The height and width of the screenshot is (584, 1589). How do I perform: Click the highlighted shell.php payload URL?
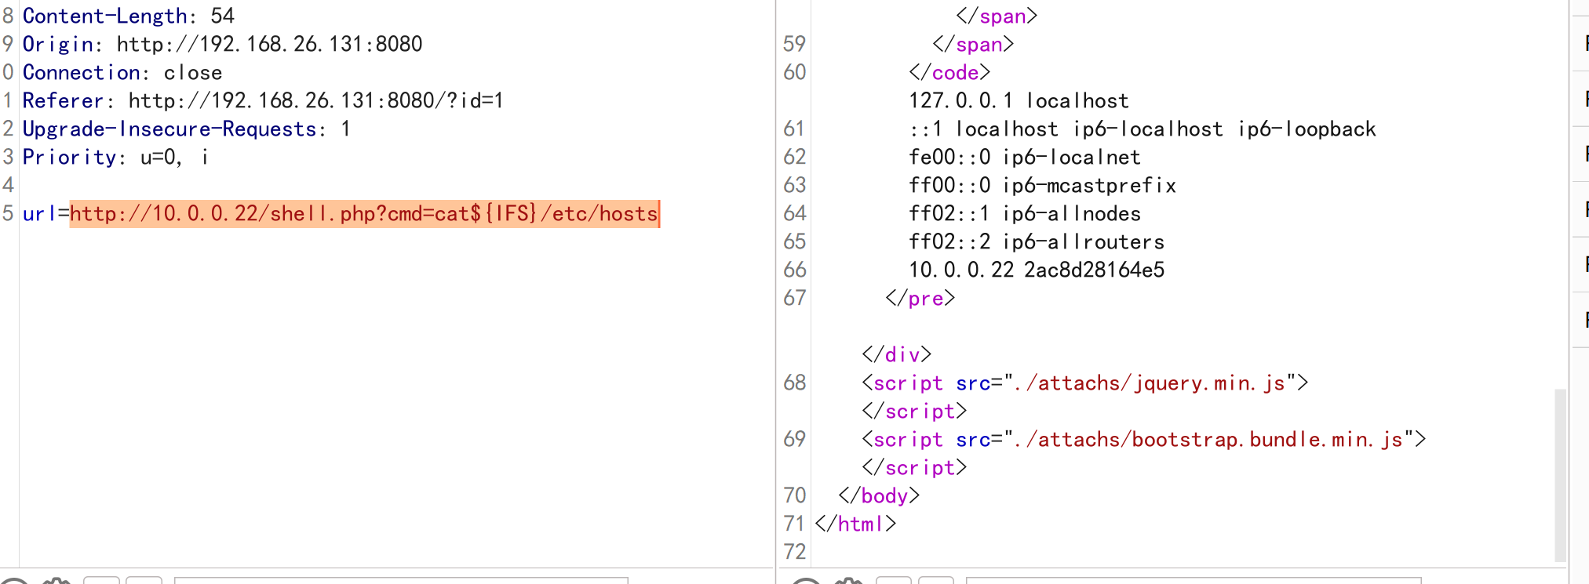364,213
